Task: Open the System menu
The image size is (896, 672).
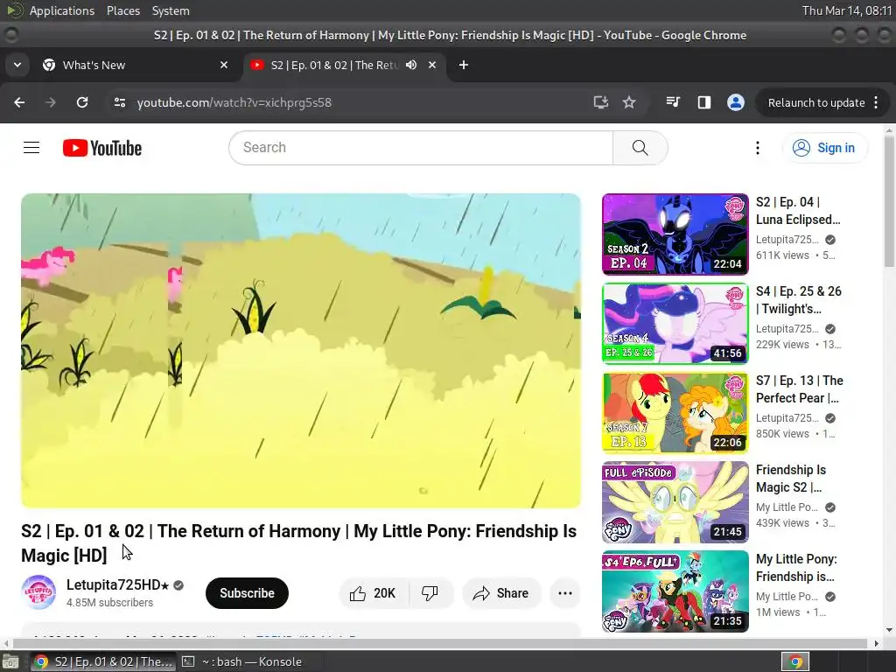Action: (171, 10)
